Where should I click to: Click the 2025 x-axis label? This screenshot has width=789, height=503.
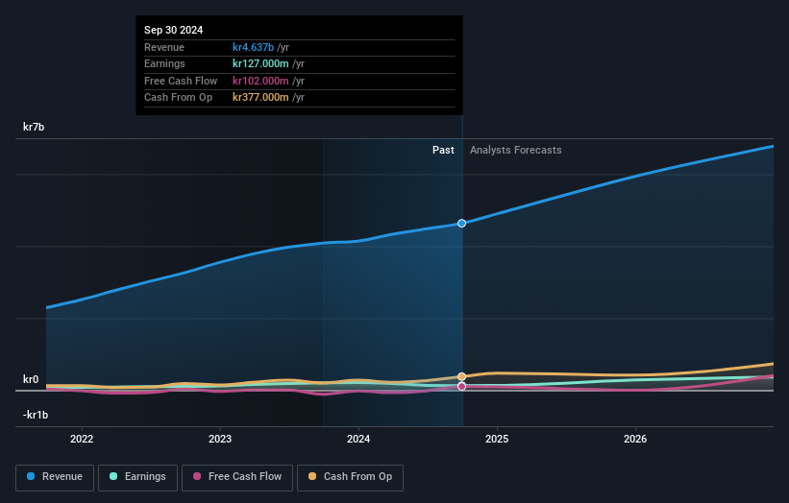coord(497,439)
